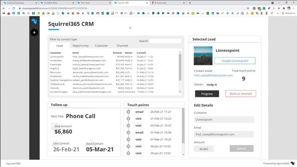297x167 pixels.
Task: Select the Customer contact type tab
Action: click(x=101, y=45)
